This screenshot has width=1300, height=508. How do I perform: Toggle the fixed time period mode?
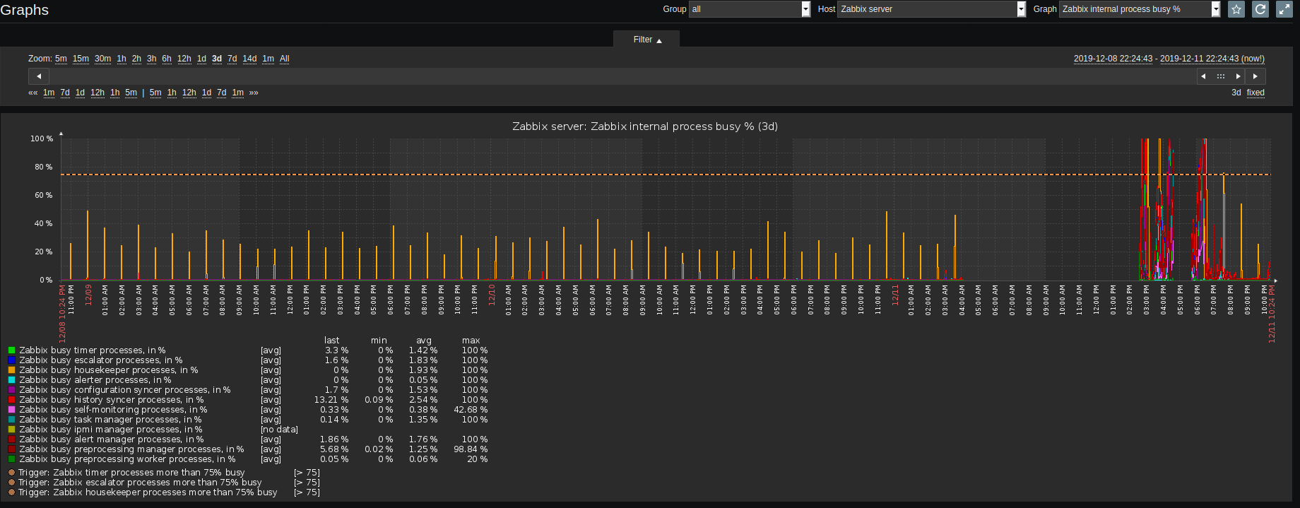(x=1255, y=93)
